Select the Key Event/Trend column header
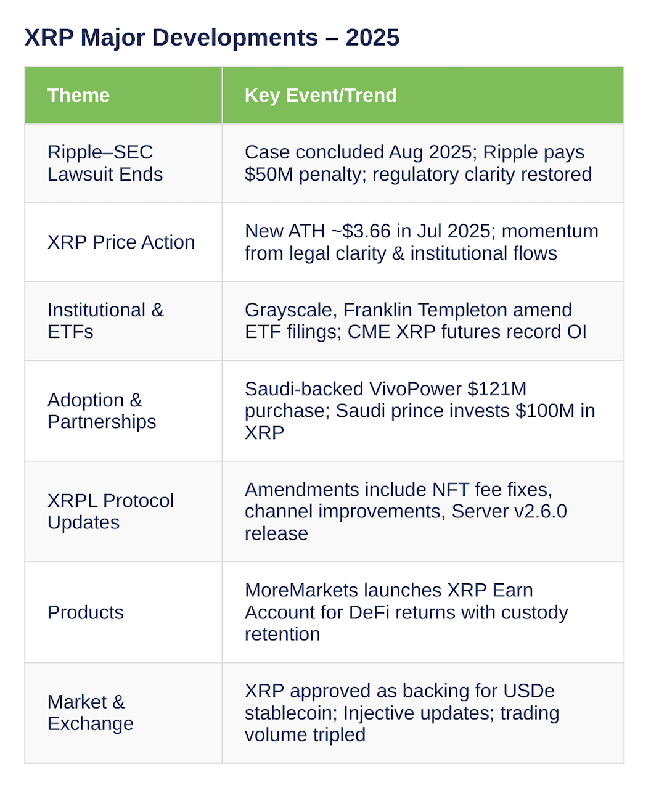The height and width of the screenshot is (793, 651). tap(423, 95)
